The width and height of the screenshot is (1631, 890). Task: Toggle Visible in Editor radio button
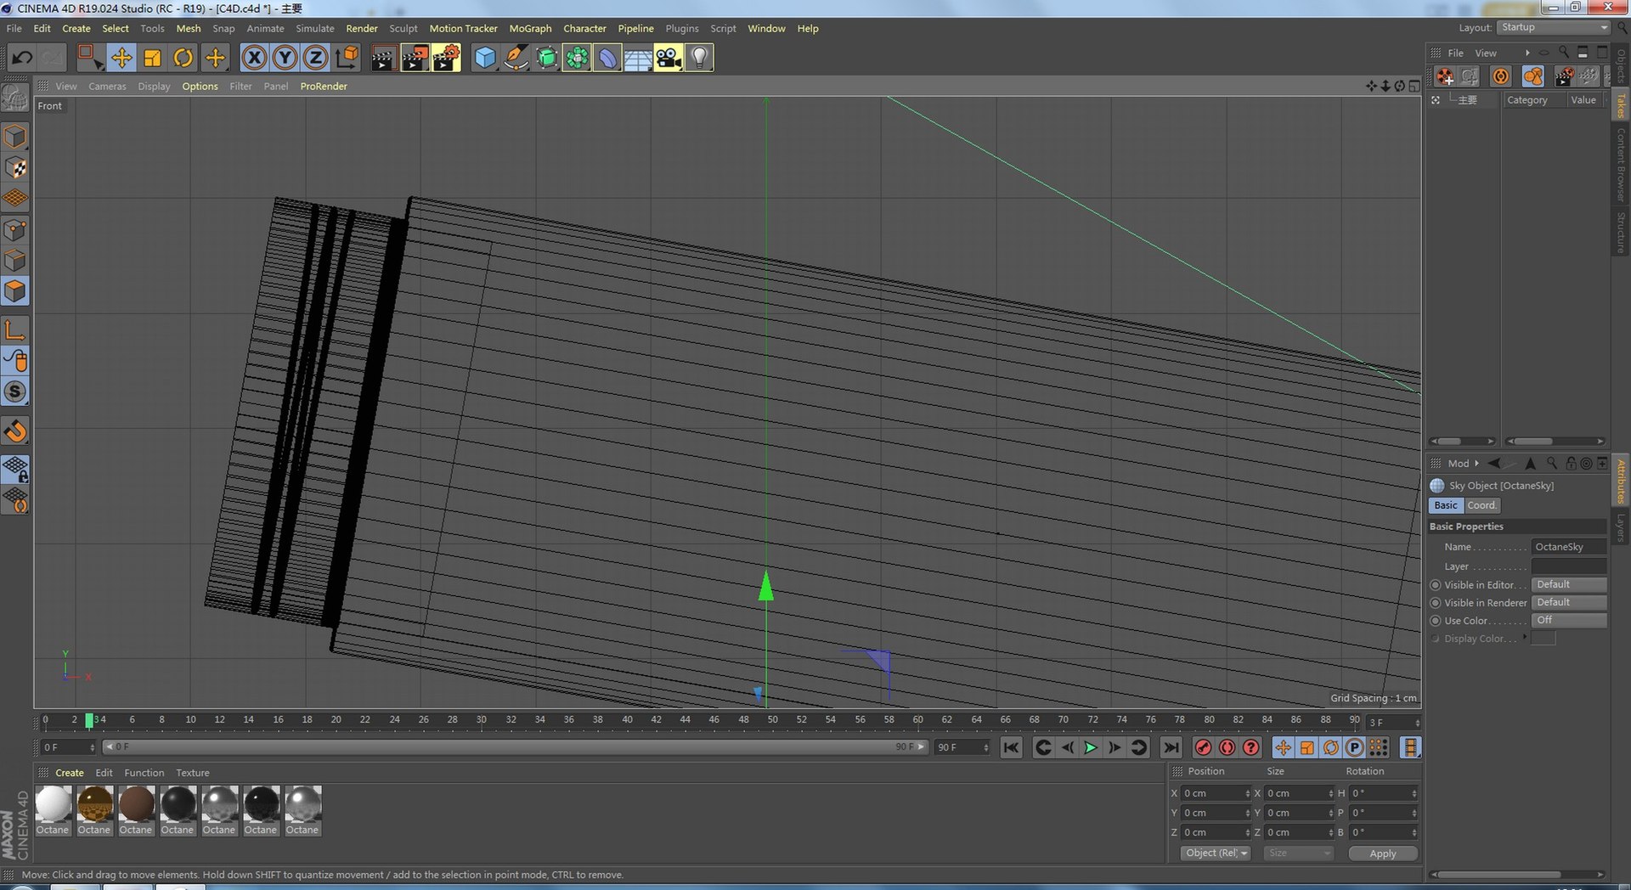pyautogui.click(x=1436, y=585)
